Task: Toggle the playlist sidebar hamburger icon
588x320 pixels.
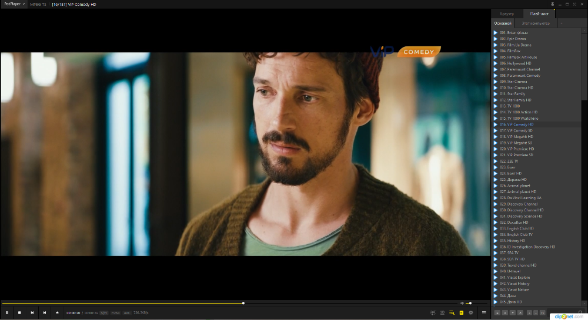Action: (x=484, y=312)
